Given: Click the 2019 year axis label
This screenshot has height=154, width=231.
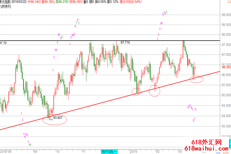Looking at the screenshot, I should tap(134, 152).
